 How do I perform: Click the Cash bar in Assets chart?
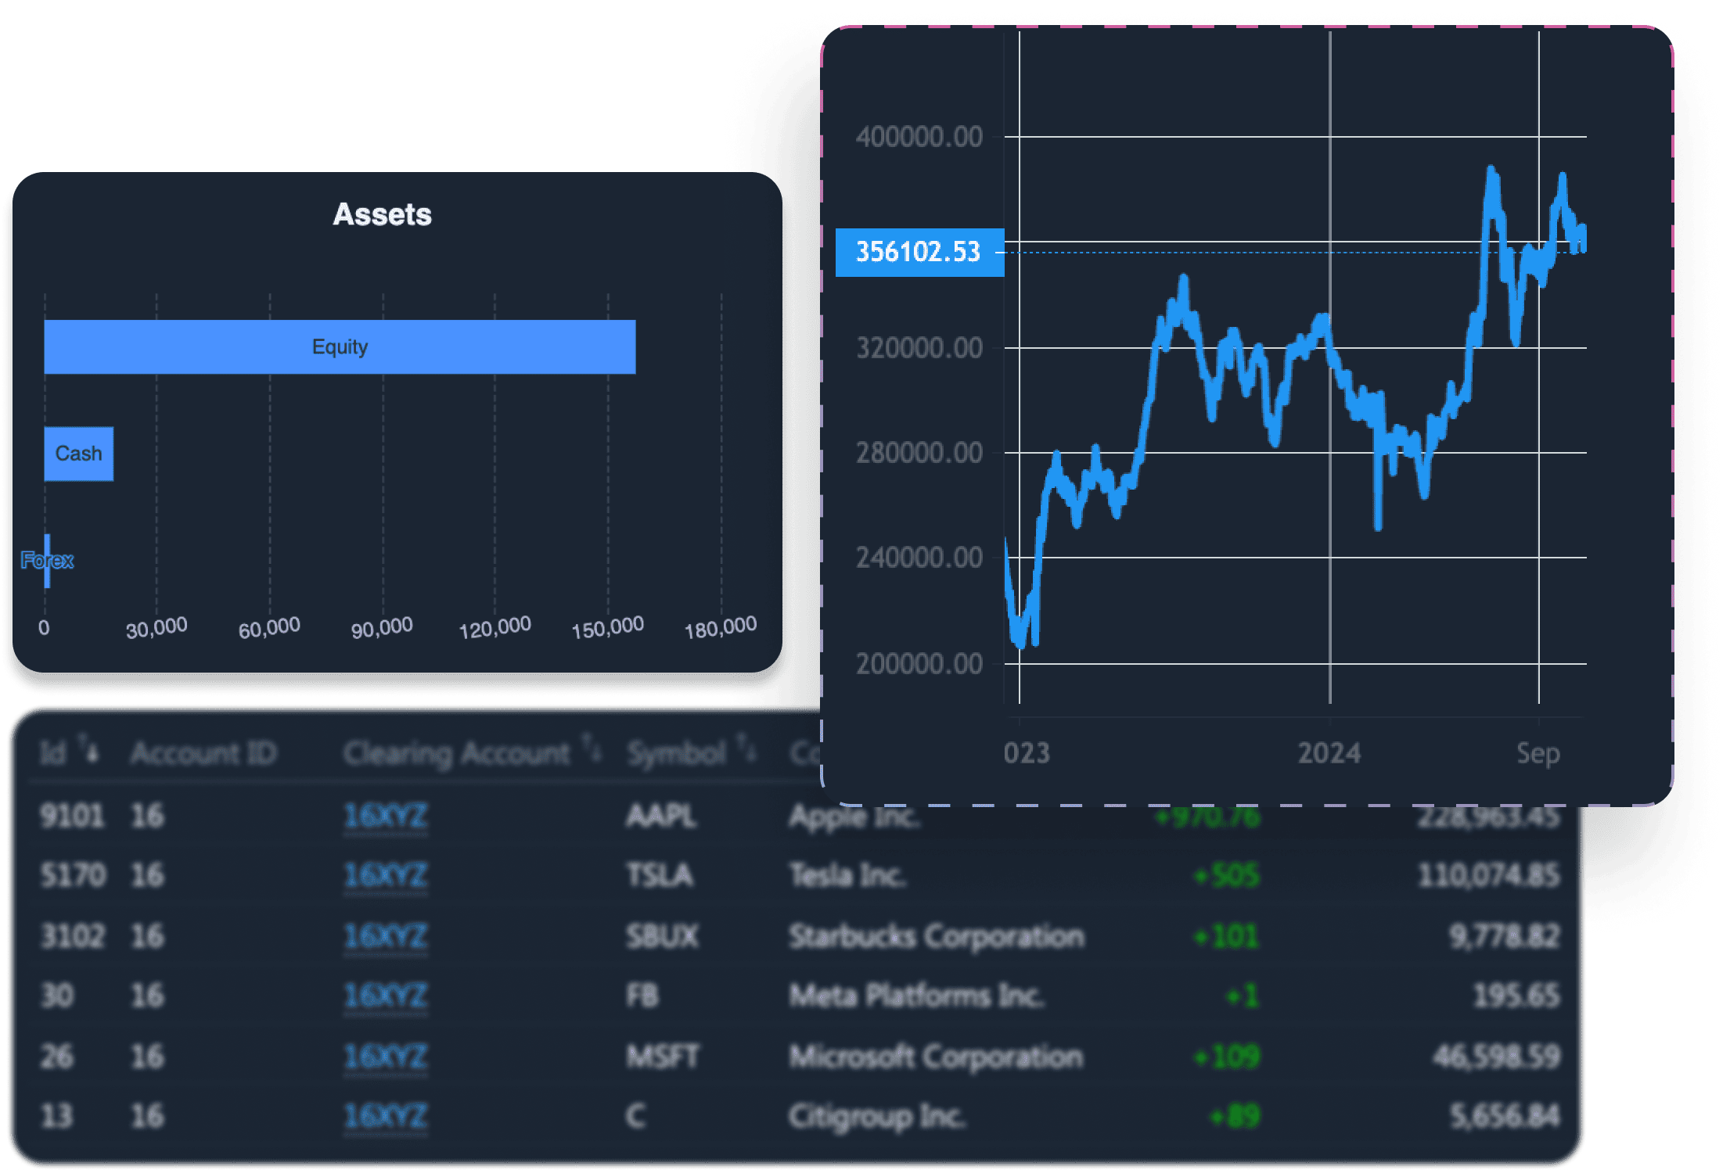coord(79,454)
